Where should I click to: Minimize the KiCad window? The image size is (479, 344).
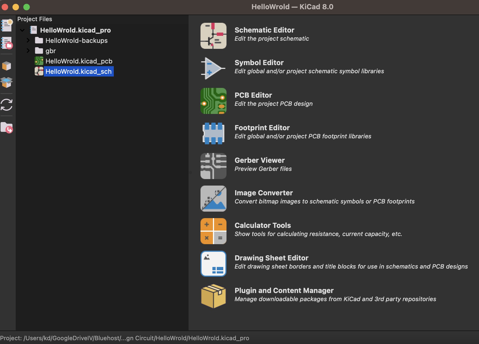(x=16, y=7)
